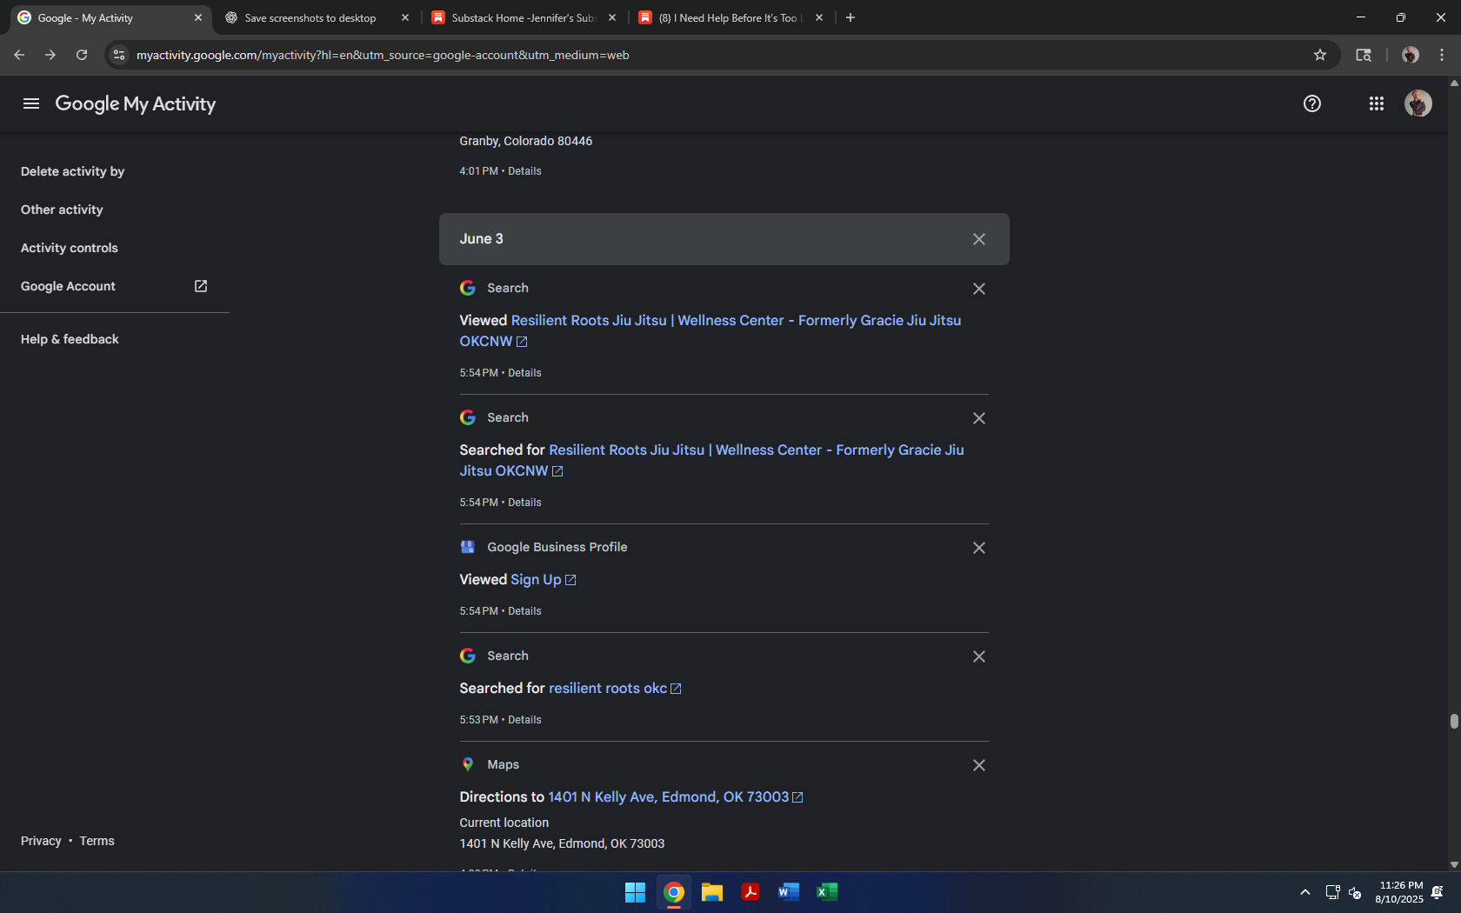Viewport: 1461px width, 913px height.
Task: Open Help & feedback in sidebar
Action: (x=70, y=339)
